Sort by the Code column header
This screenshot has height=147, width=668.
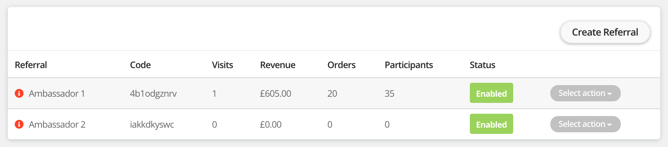pyautogui.click(x=140, y=65)
